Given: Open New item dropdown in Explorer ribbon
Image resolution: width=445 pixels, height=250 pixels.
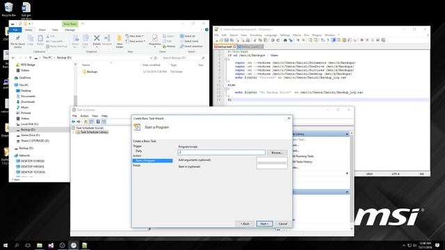Looking at the screenshot, I should [x=134, y=36].
